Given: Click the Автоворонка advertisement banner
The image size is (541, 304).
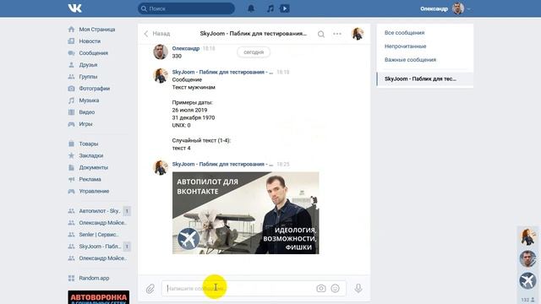Looking at the screenshot, I should pyautogui.click(x=99, y=297).
